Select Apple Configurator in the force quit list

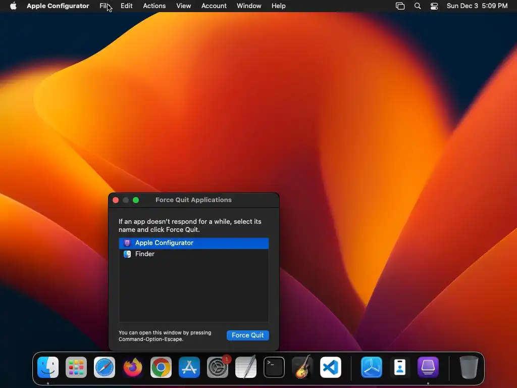[194, 243]
